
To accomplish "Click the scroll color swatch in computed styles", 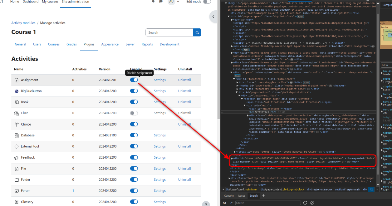I will point(384,183).
